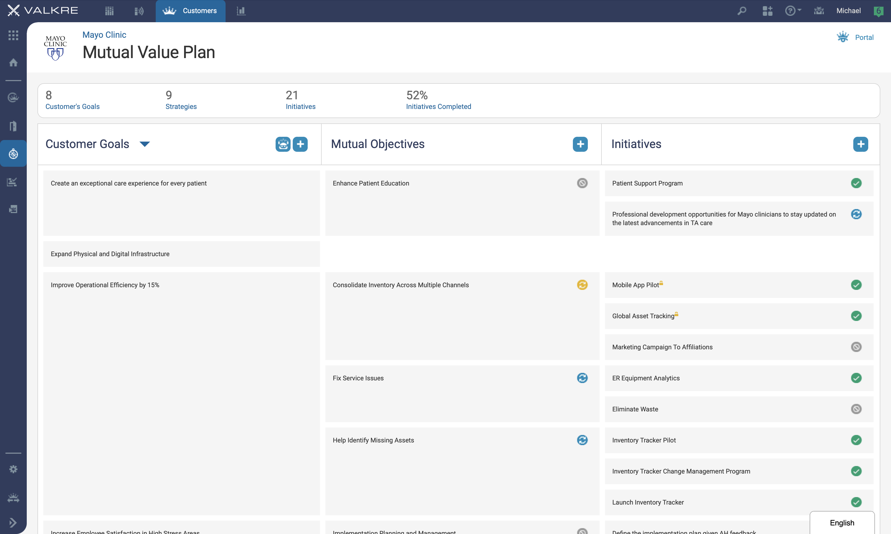This screenshot has width=891, height=534.
Task: Click the settings gear in left sidebar
Action: click(x=13, y=469)
